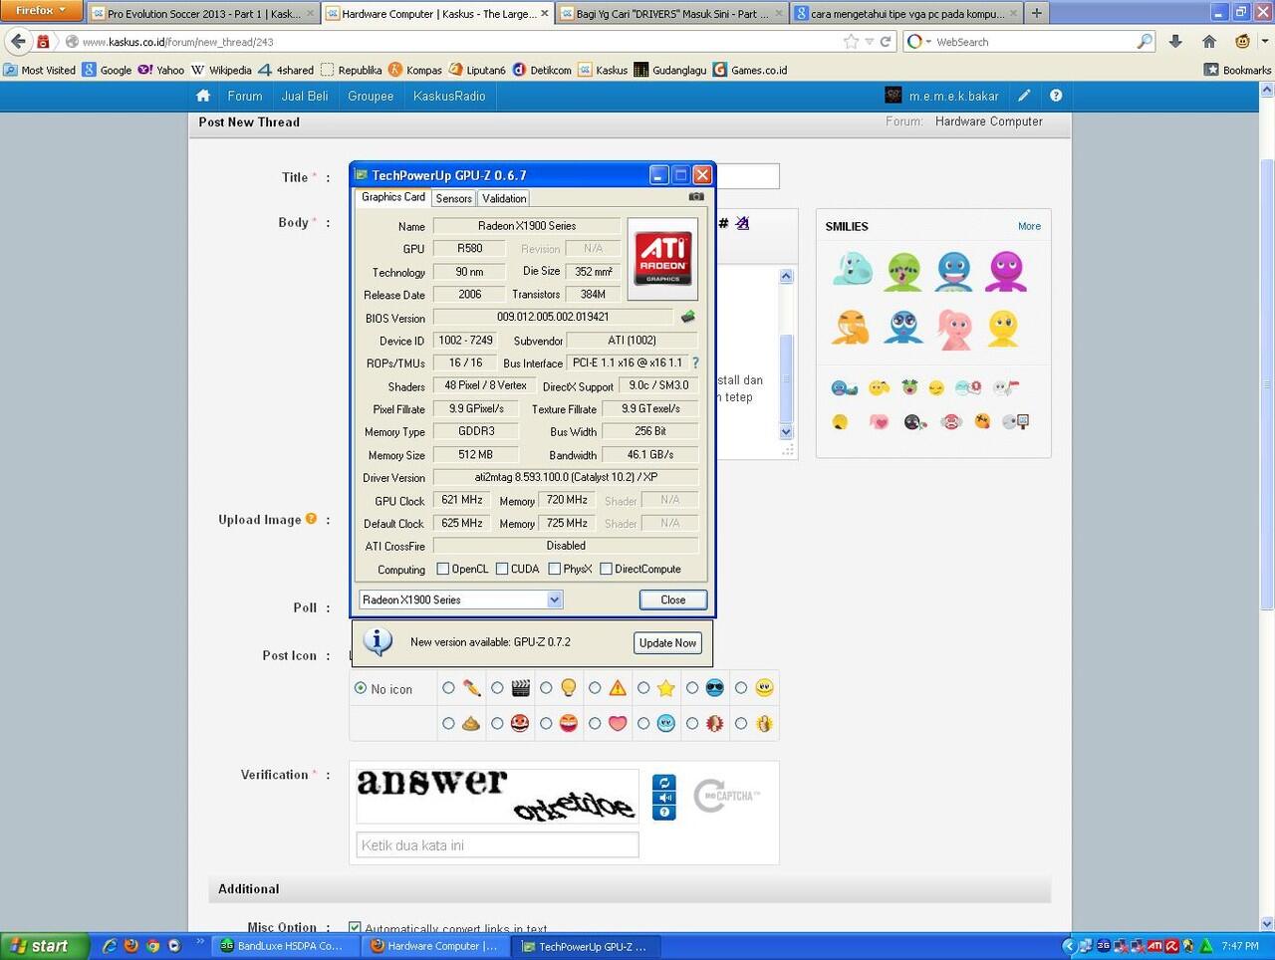Open a new Firefox tab

coord(1036,13)
